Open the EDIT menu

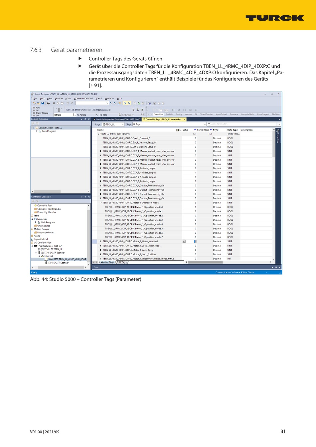pyautogui.click(x=42, y=99)
